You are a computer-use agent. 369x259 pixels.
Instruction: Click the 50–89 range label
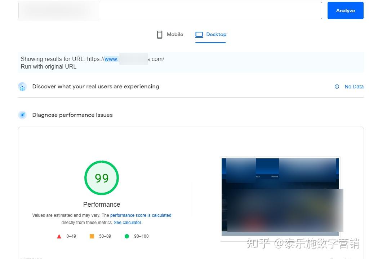coord(105,236)
